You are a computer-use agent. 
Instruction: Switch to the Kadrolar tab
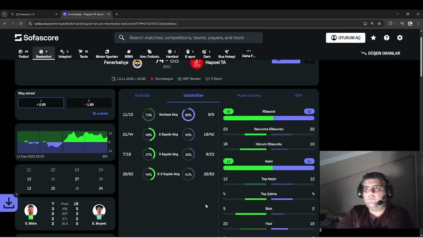(x=142, y=95)
